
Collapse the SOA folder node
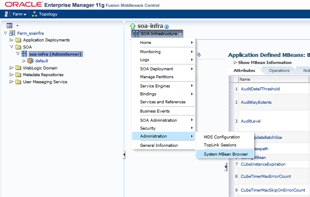11,47
